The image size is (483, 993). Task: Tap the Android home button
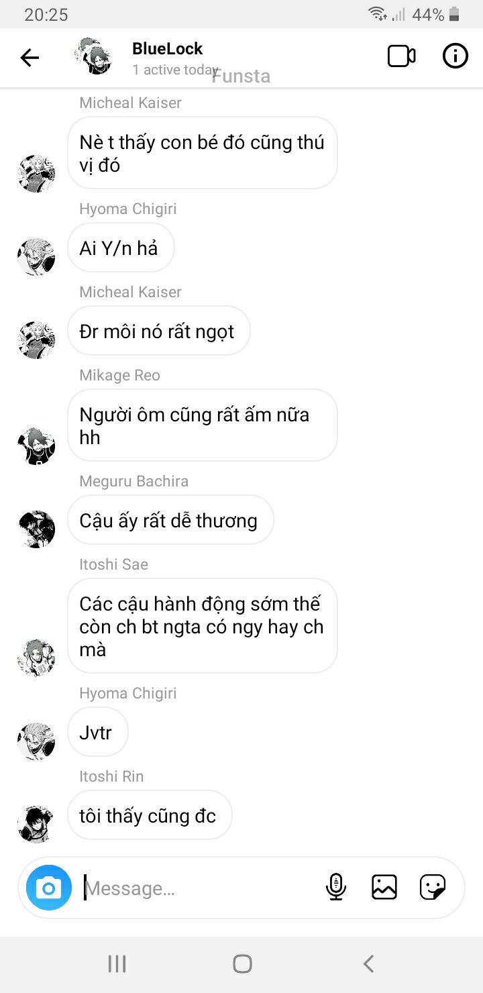242,964
